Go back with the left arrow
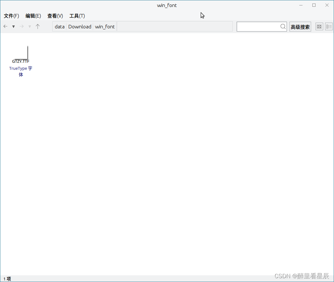The width and height of the screenshot is (334, 282). (x=5, y=26)
